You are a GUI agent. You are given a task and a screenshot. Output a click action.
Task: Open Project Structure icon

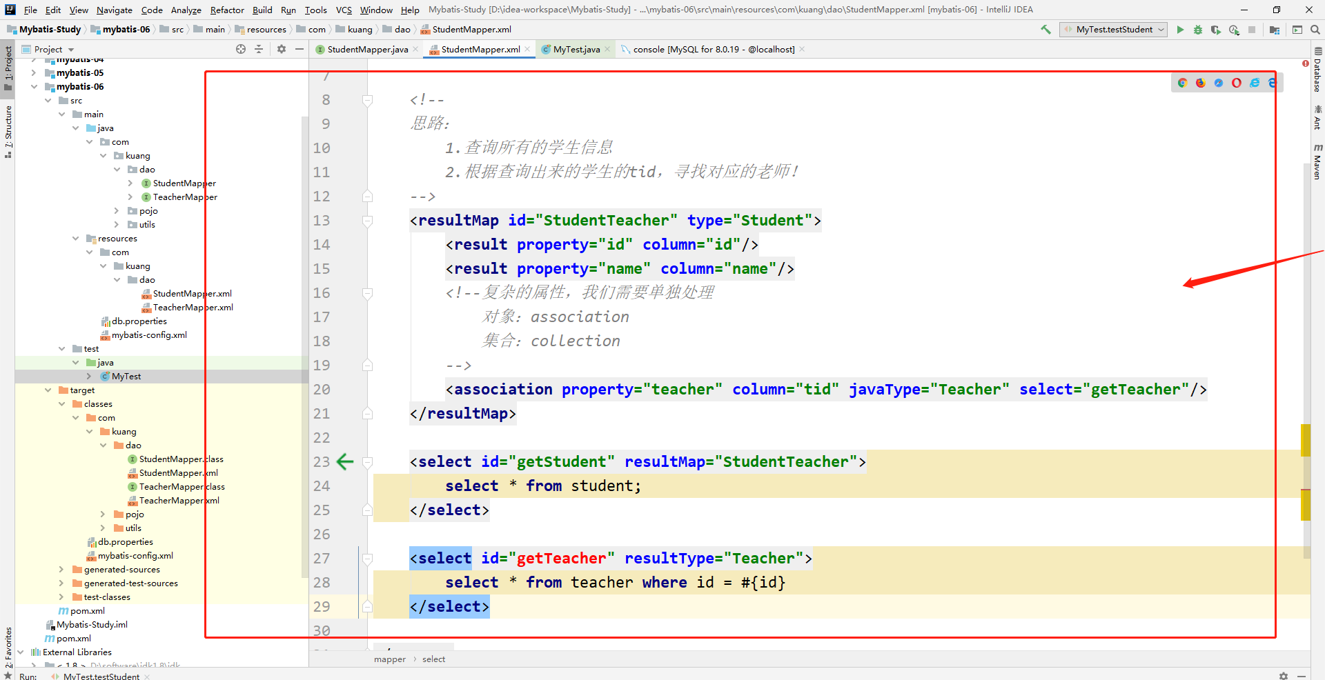point(1274,30)
